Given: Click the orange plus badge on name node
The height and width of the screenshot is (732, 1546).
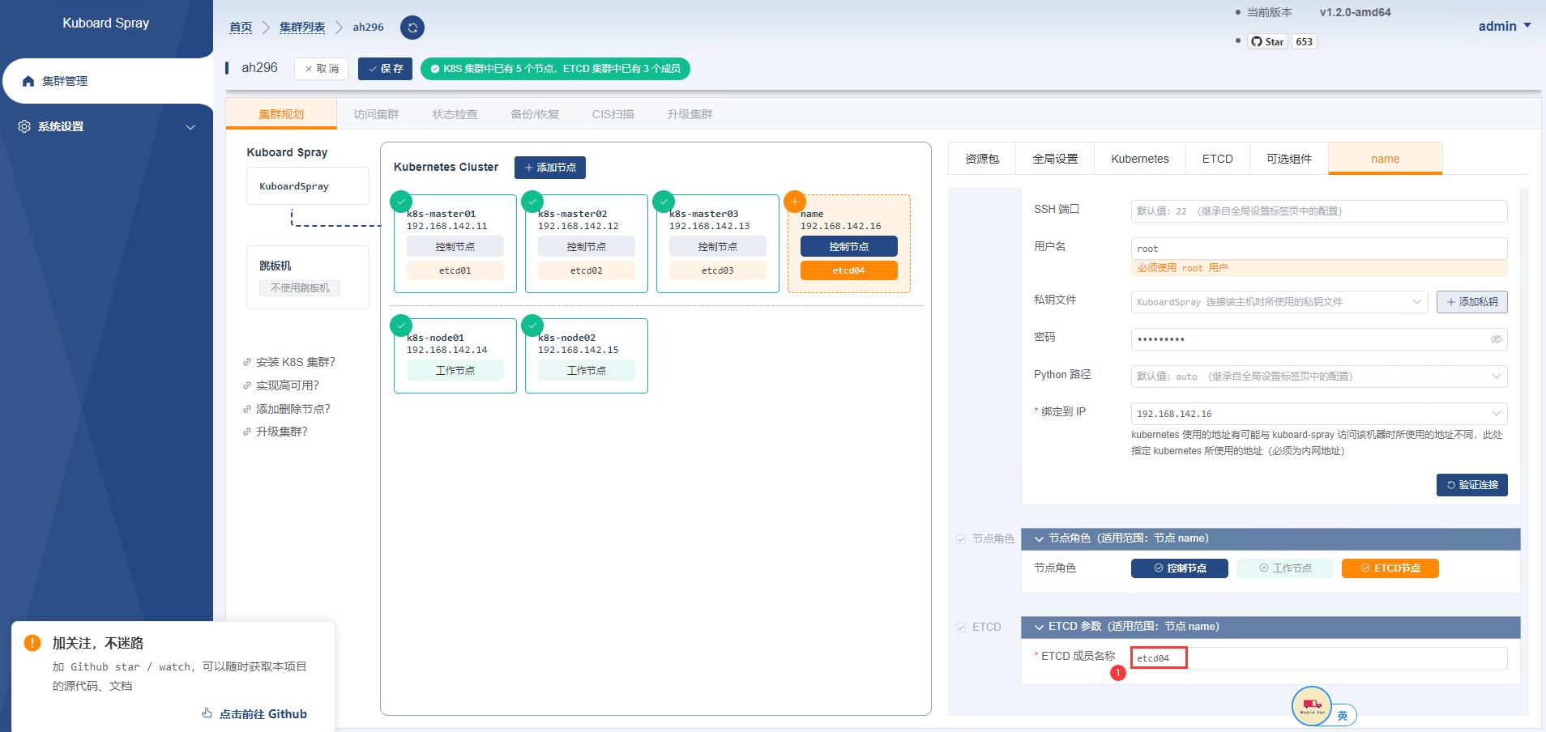Looking at the screenshot, I should (x=795, y=201).
